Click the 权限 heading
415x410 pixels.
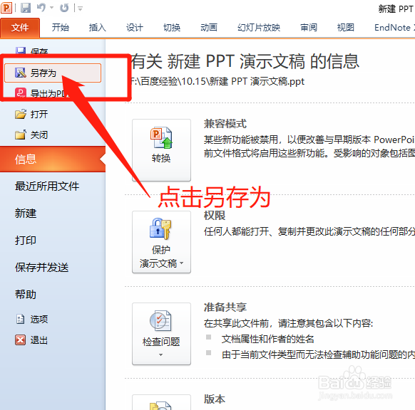215,216
